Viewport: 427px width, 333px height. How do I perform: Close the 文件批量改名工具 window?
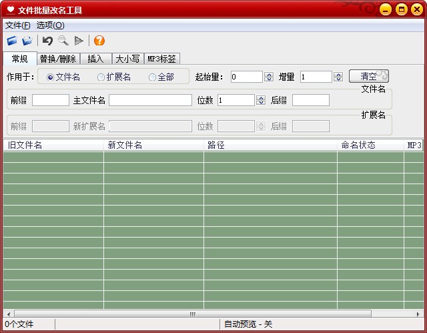(417, 10)
